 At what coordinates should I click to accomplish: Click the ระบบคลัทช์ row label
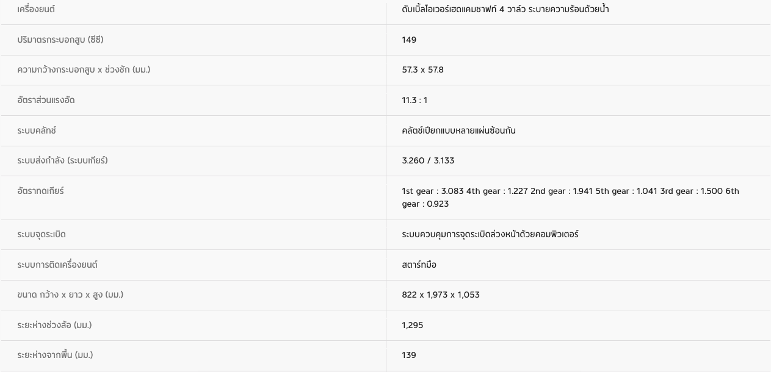coord(37,131)
